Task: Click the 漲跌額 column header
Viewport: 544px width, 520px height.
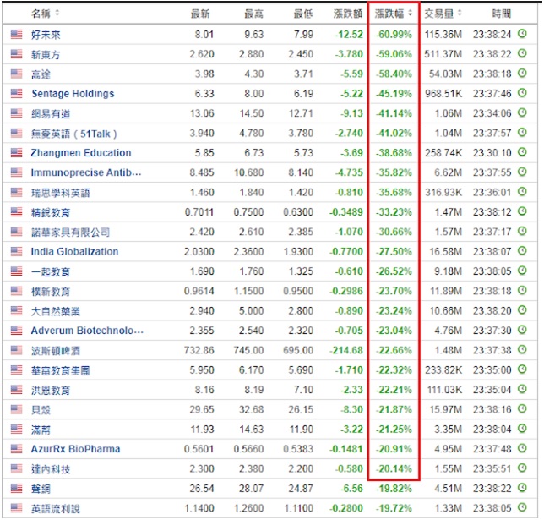Action: [348, 14]
